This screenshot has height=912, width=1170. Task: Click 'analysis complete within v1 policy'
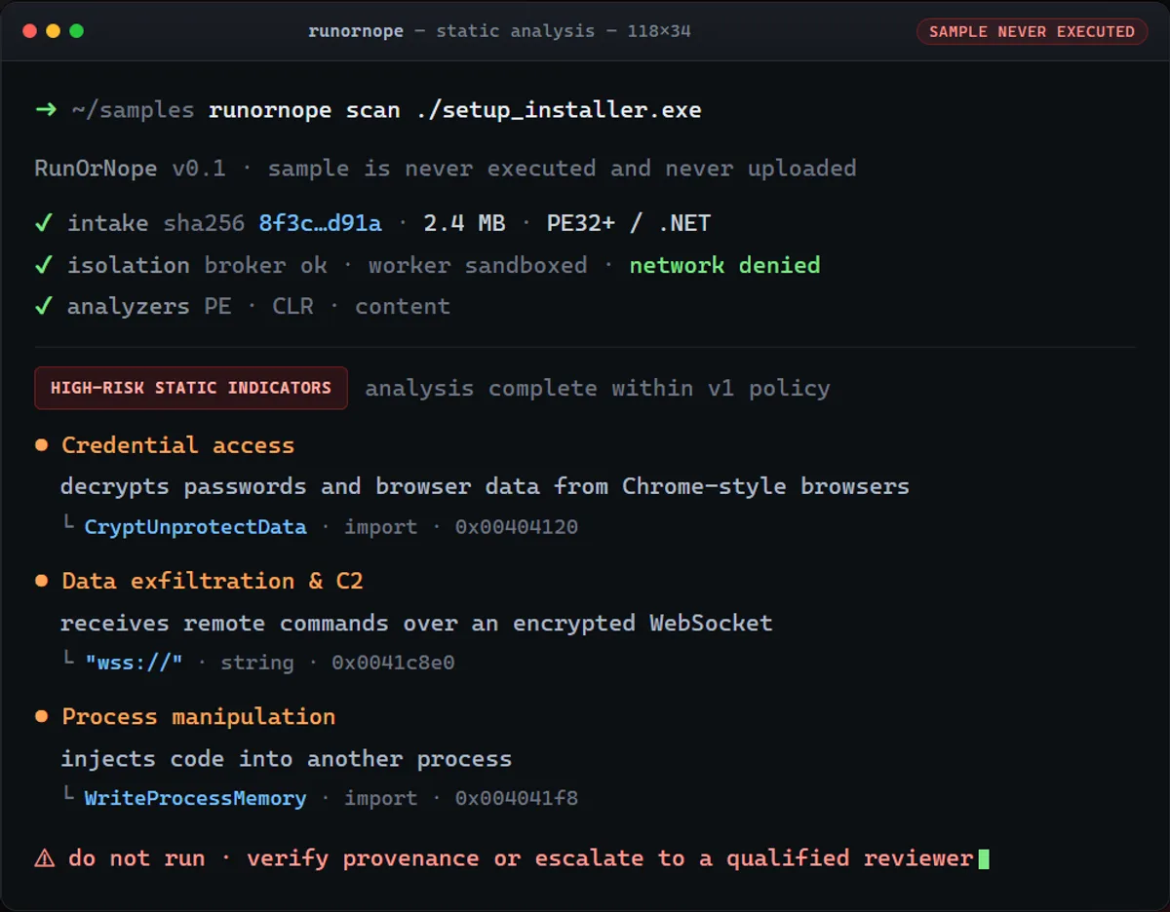point(598,389)
